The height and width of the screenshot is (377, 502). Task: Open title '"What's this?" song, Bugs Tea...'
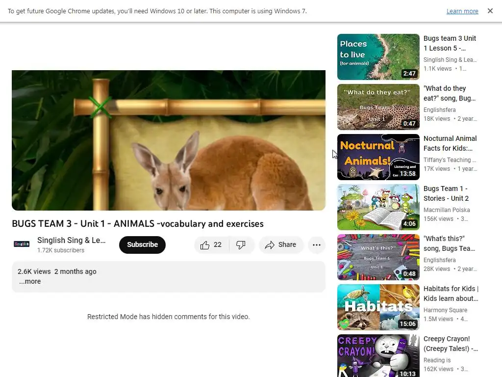tap(450, 243)
